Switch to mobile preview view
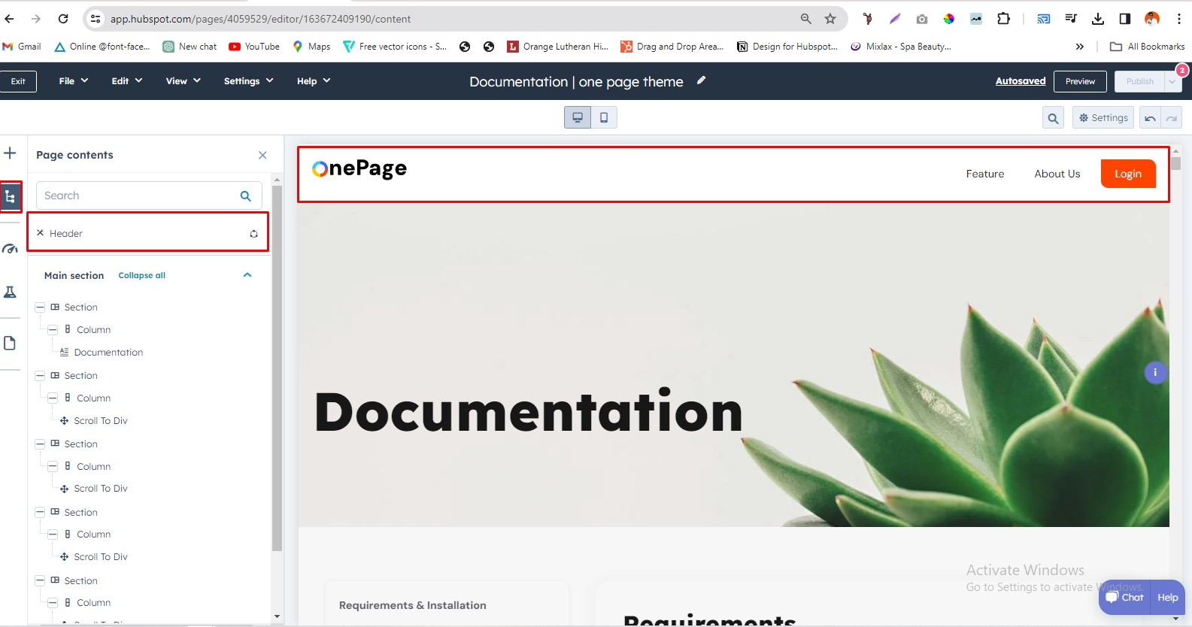 (604, 117)
